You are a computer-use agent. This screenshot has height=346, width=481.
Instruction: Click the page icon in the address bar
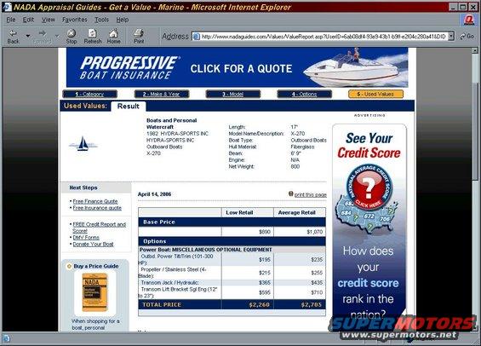[x=196, y=37]
